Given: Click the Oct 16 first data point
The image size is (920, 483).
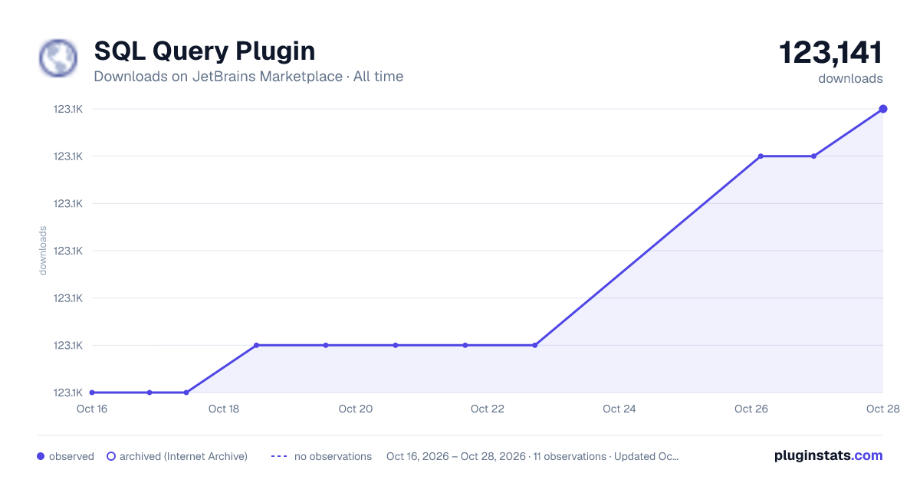Looking at the screenshot, I should point(92,393).
